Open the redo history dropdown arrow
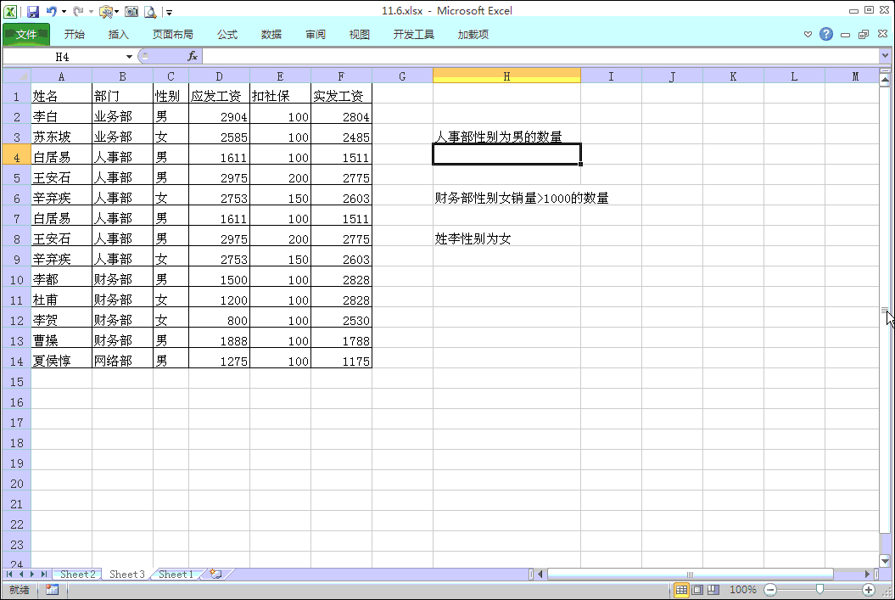The image size is (895, 600). tap(91, 11)
